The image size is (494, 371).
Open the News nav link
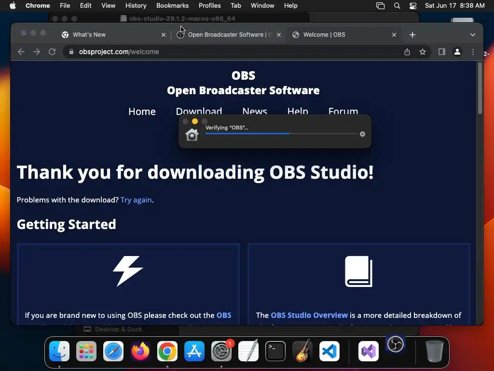tap(255, 111)
